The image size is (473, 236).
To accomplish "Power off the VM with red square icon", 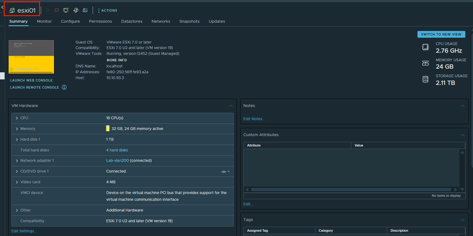I will (x=56, y=10).
